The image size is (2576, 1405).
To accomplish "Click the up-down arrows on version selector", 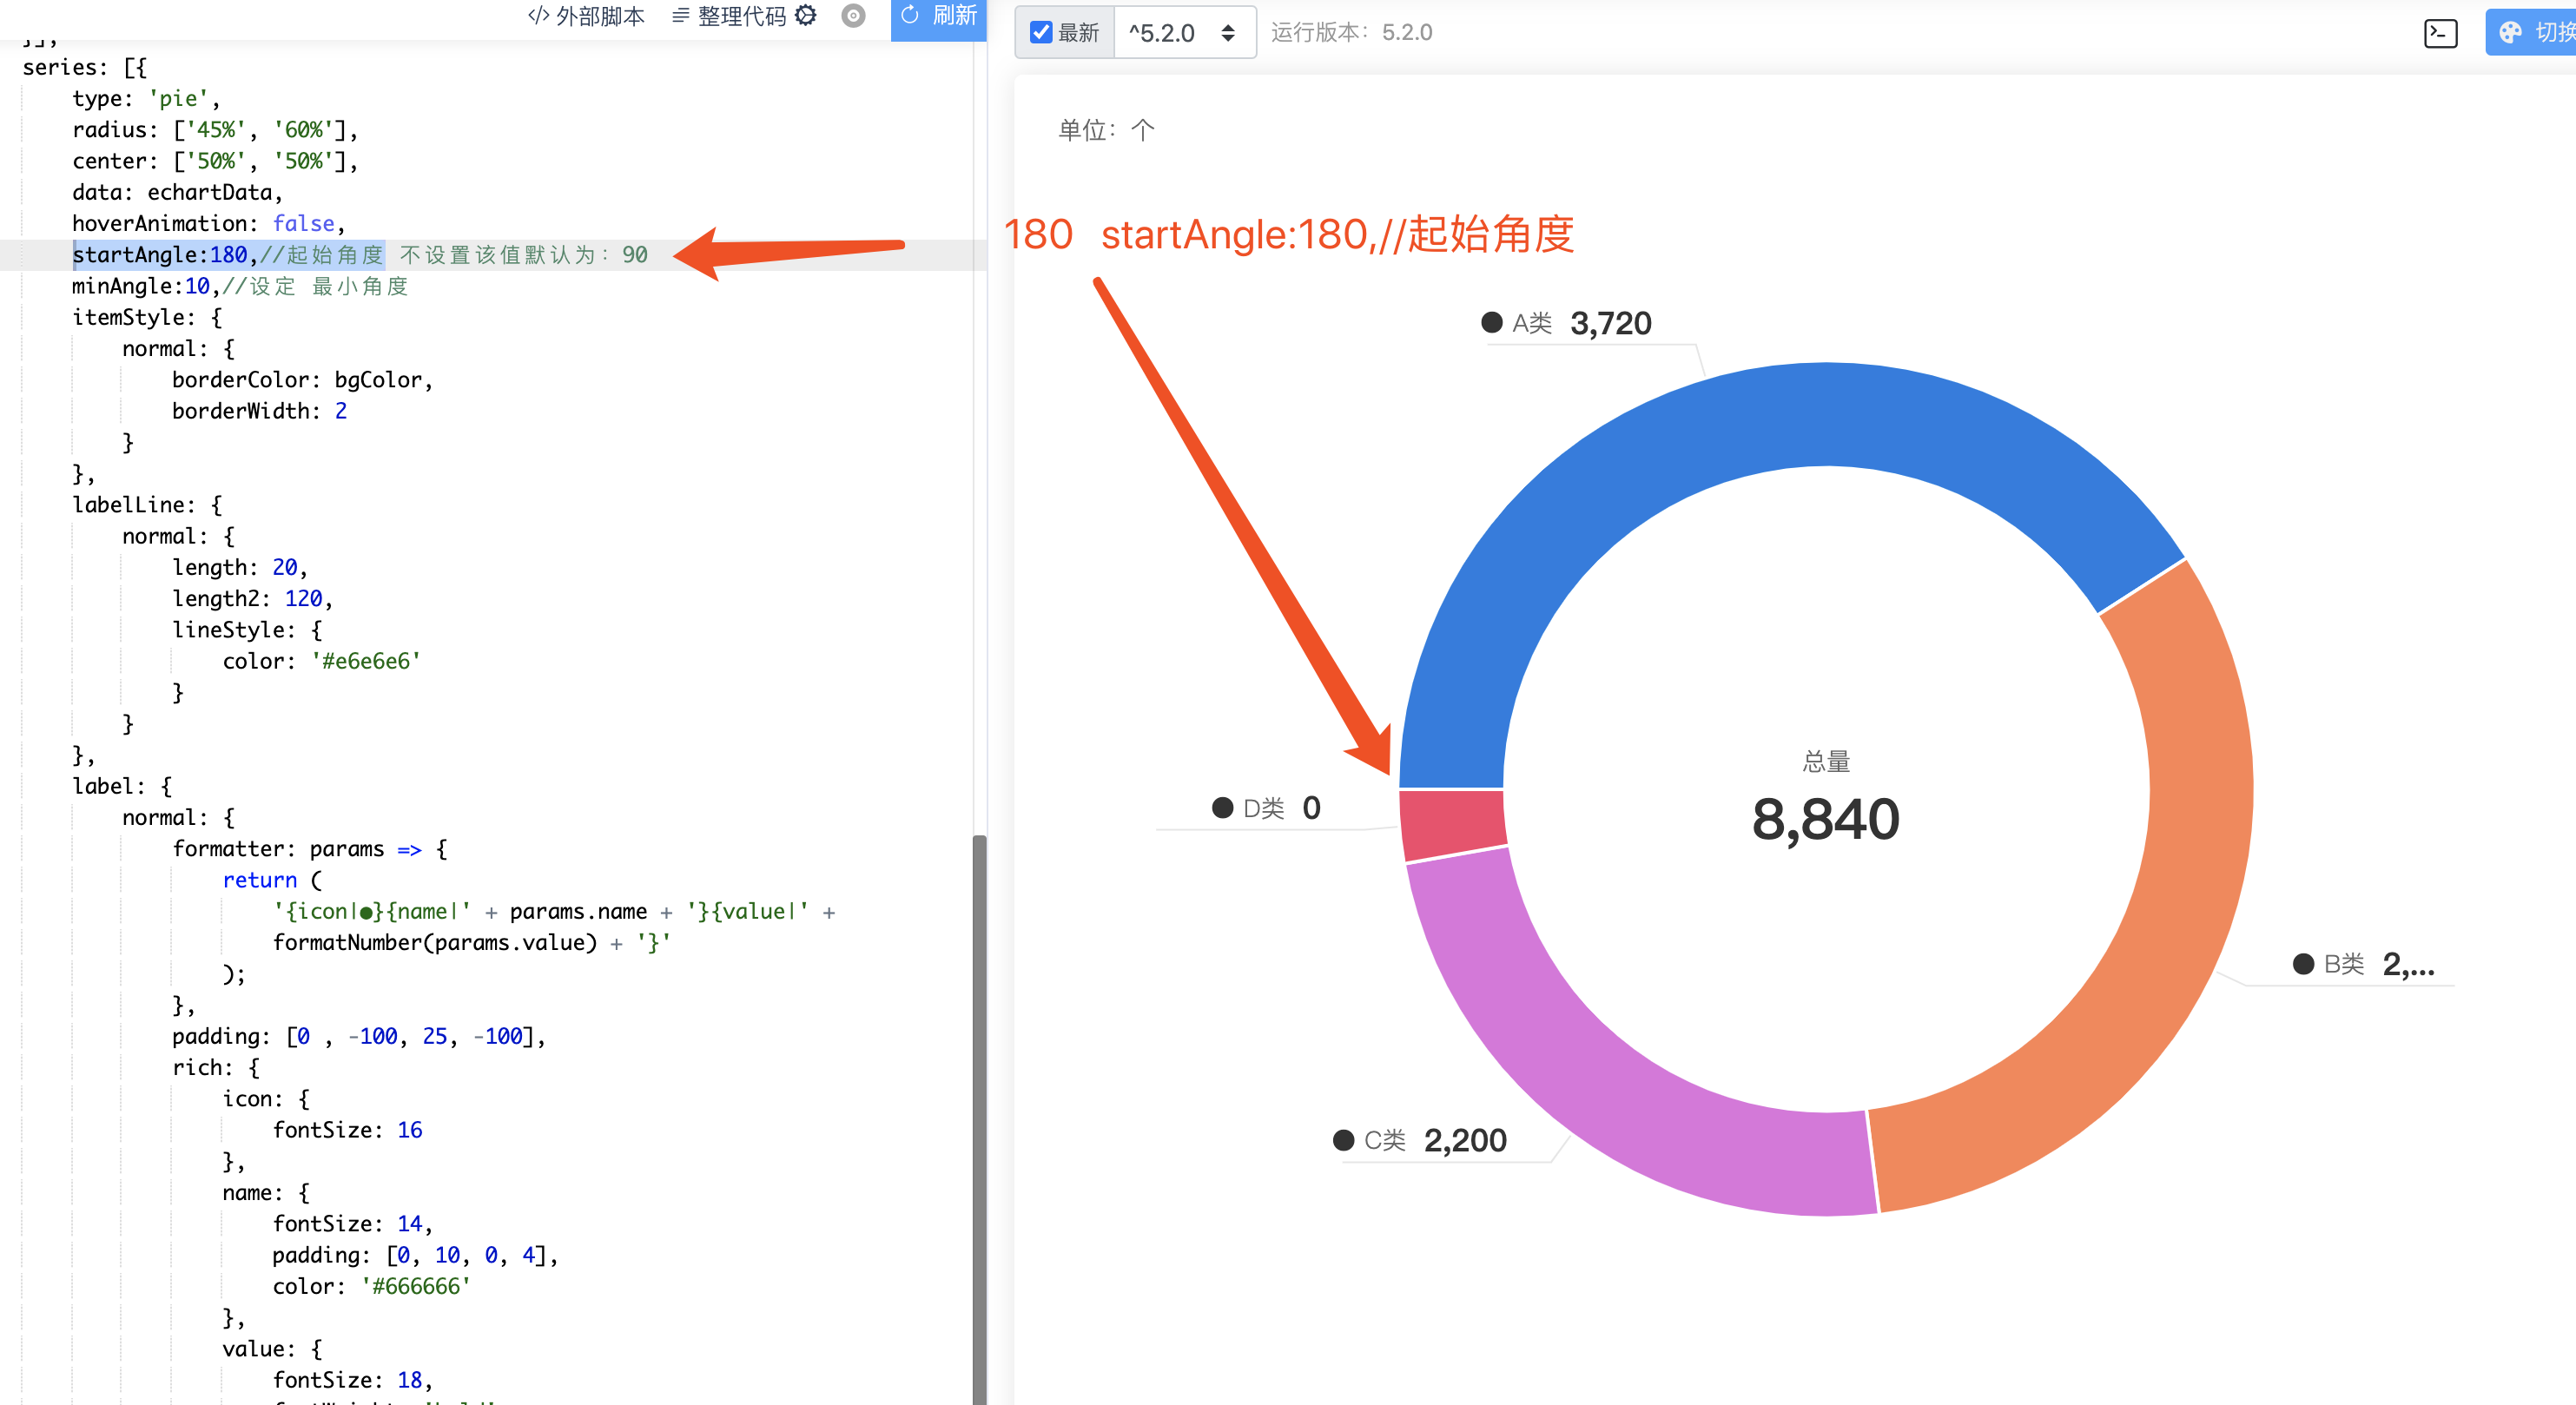I will pos(1227,32).
